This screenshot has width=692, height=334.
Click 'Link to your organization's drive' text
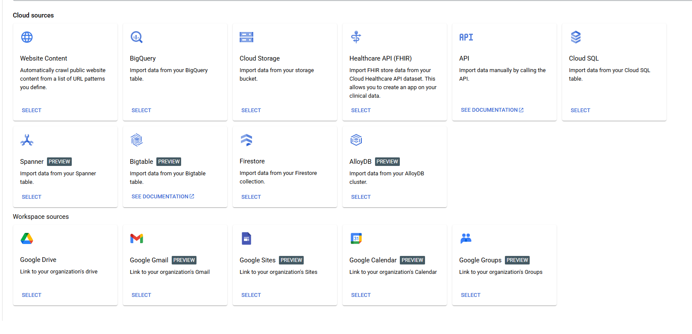coord(59,272)
